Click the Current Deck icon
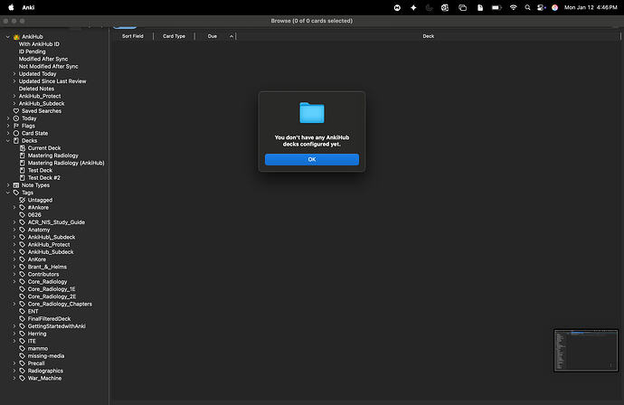 (23, 148)
